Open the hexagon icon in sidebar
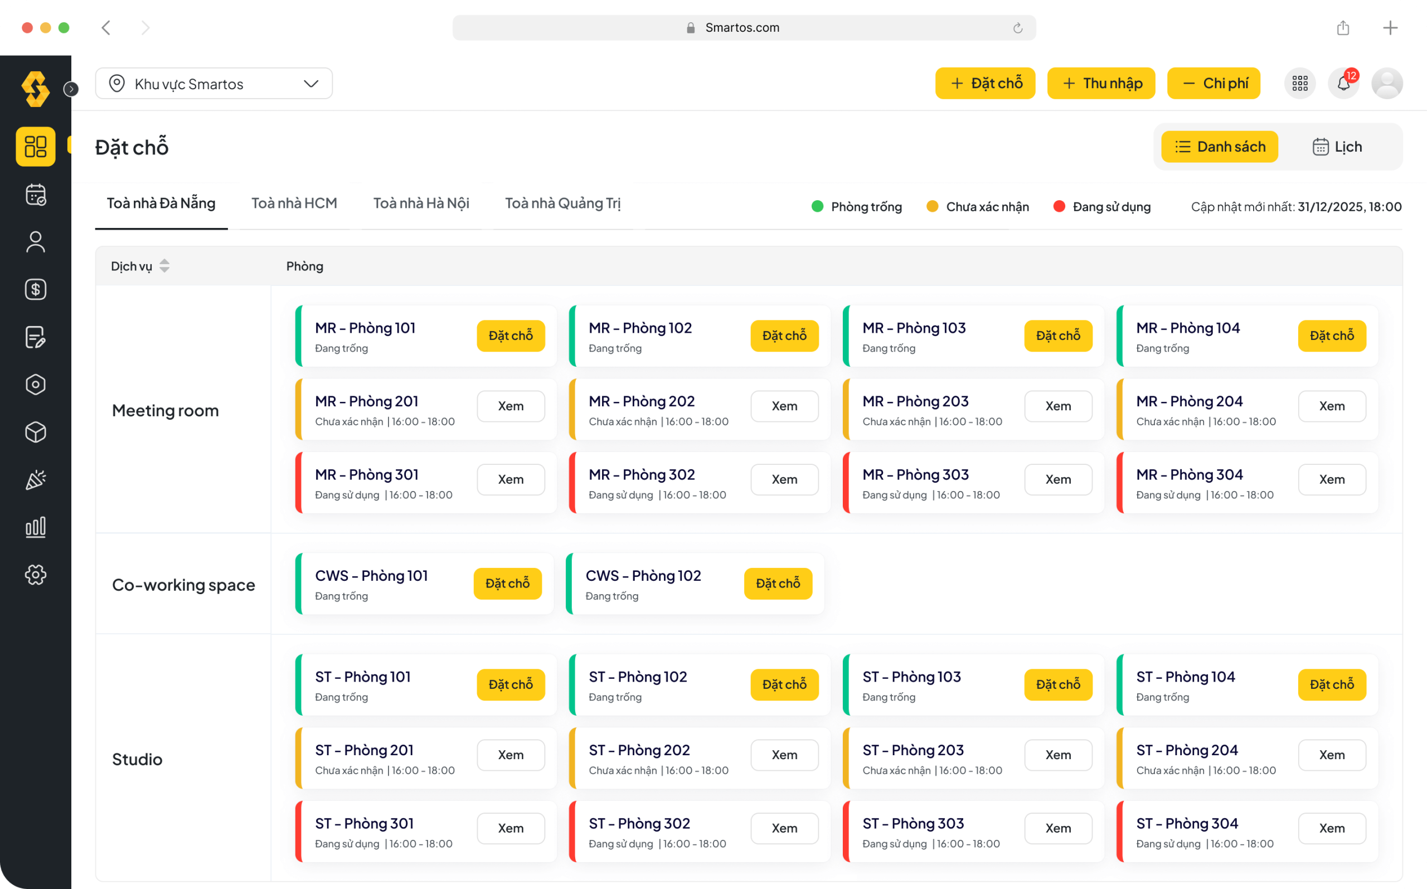This screenshot has height=889, width=1427. coord(35,385)
